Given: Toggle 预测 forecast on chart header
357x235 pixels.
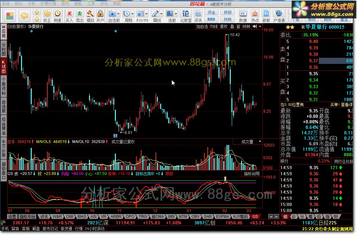Looking at the screenshot, I should point(246,26).
